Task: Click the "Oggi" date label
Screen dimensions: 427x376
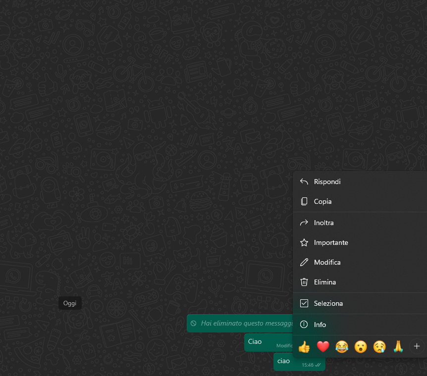Action: click(70, 303)
